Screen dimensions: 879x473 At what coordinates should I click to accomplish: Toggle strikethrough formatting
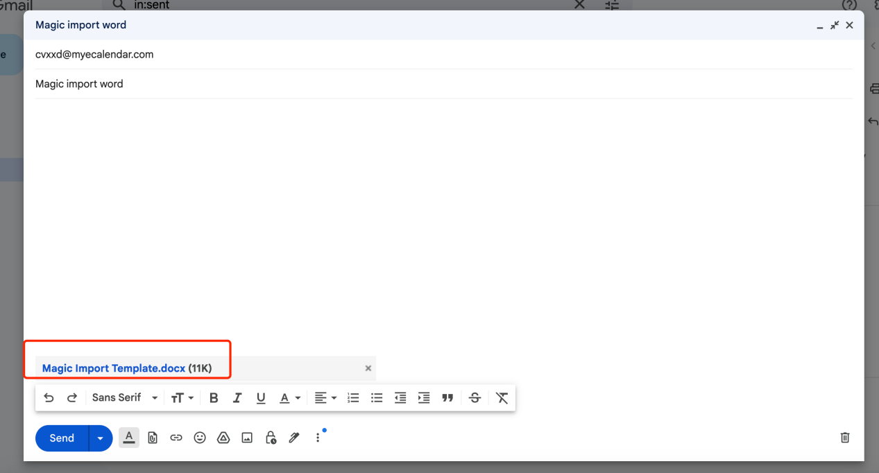[x=475, y=397]
